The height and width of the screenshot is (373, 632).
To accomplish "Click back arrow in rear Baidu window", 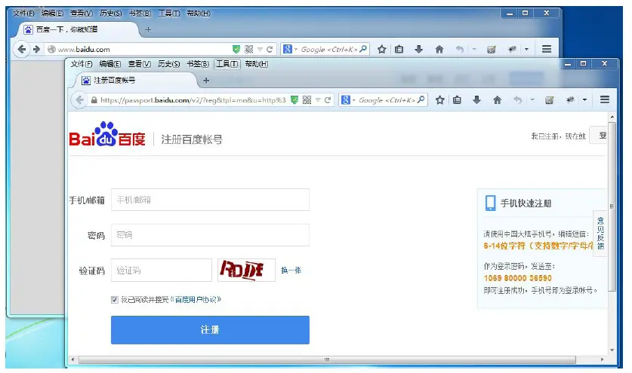I will (x=21, y=49).
